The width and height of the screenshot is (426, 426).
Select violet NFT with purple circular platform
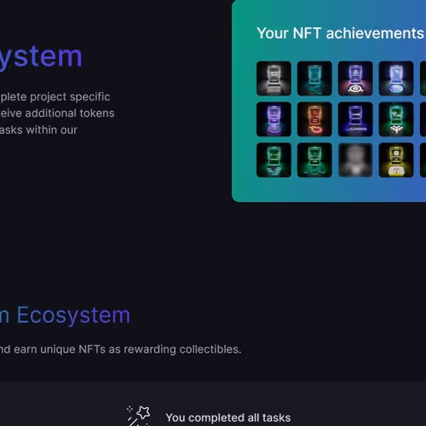pos(273,119)
